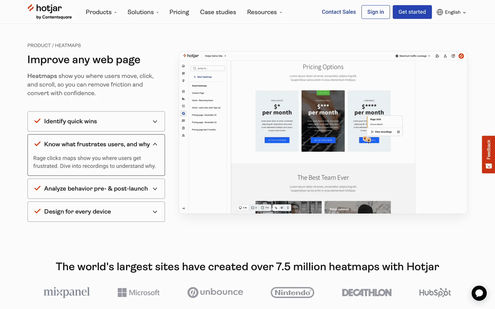
Task: Click the Get started button
Action: [x=412, y=12]
